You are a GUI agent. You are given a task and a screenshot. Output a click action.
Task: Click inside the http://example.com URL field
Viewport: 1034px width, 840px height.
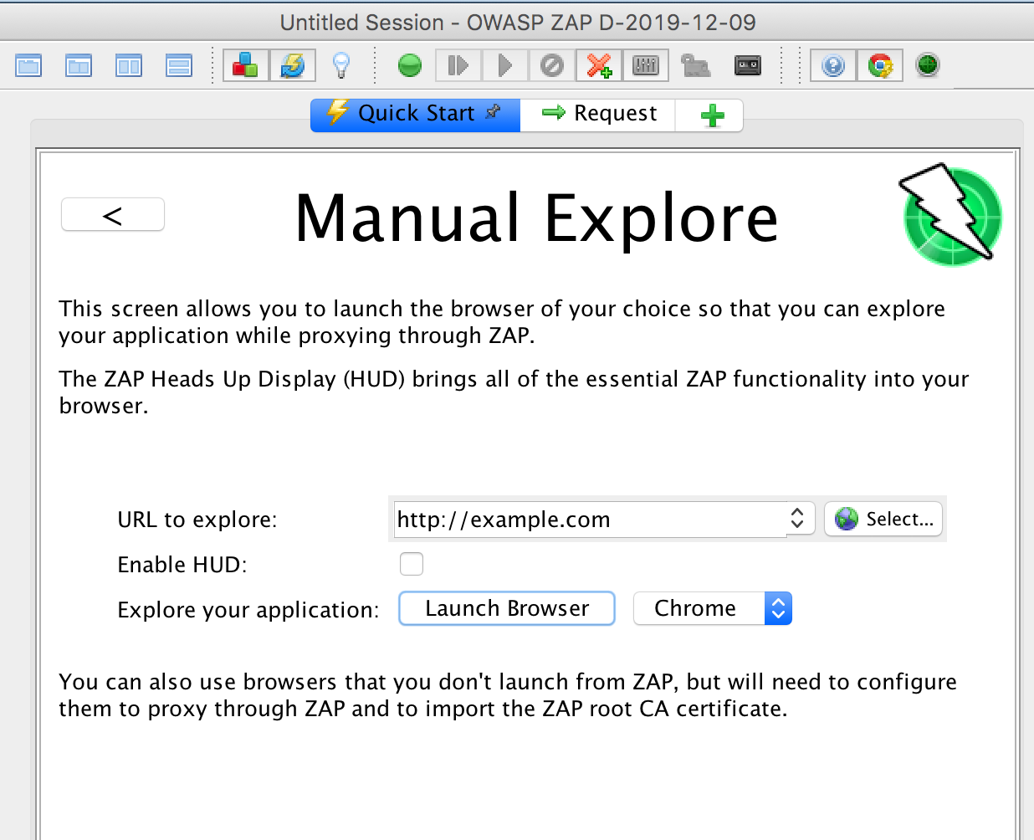(x=586, y=519)
